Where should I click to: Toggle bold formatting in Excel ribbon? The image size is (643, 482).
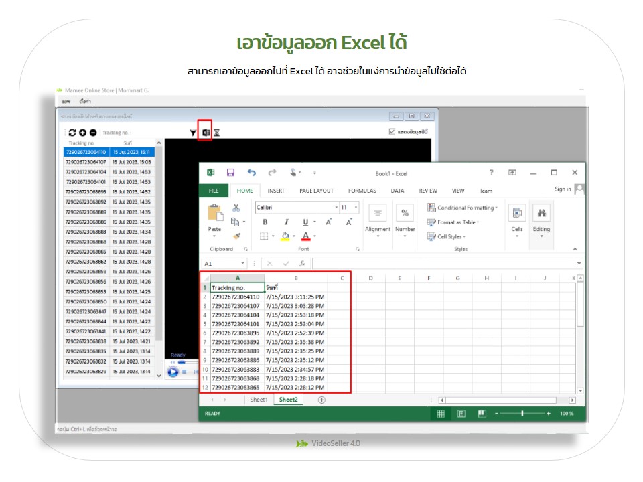point(265,222)
